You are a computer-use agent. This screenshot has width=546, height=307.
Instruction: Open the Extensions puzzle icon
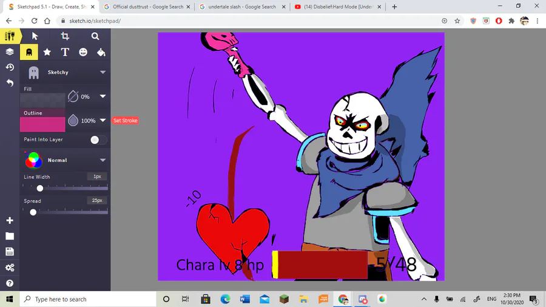[511, 21]
